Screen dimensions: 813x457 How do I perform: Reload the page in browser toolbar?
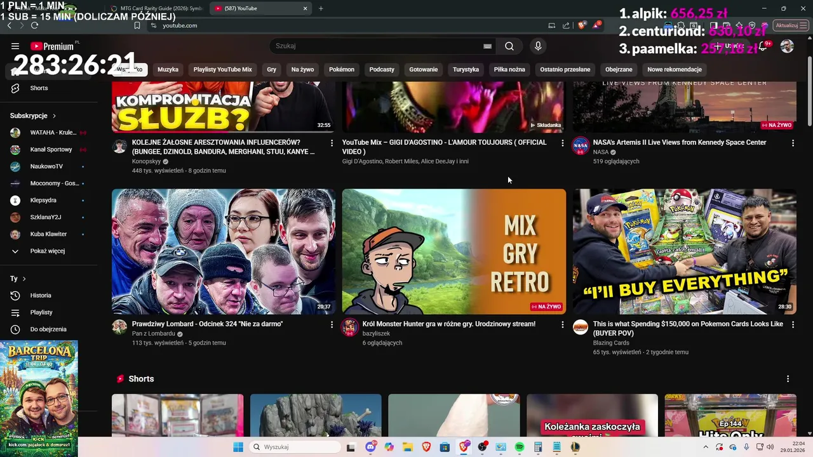tap(34, 25)
